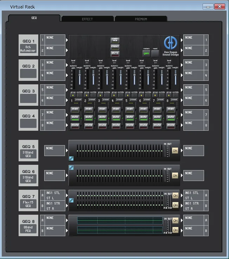This screenshot has height=259, width=229.
Task: Open the GEQ 5 output patch selector
Action: (194, 150)
